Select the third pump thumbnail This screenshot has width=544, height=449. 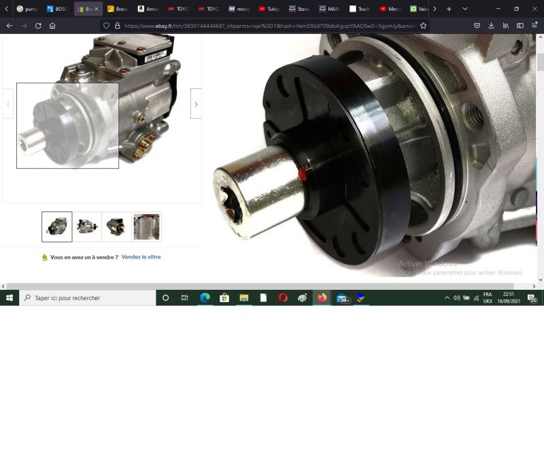point(116,227)
